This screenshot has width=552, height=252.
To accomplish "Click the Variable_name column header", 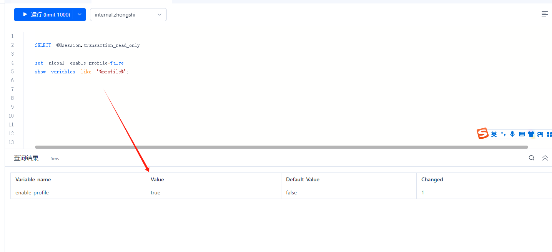I will point(33,179).
